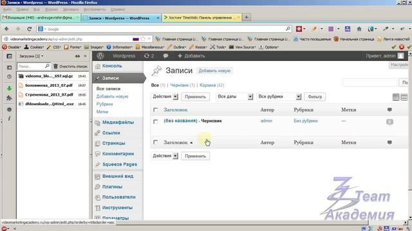Open the Forms developer toolbar menu
Viewport: 412px width, 231px height.
73,47
